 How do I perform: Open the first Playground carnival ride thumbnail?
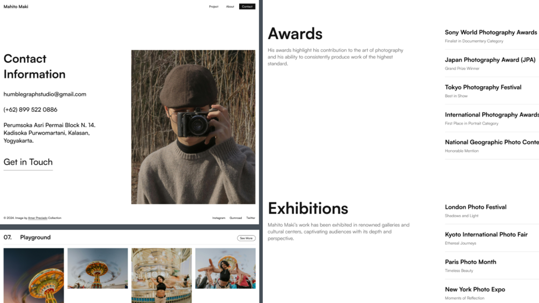(x=34, y=276)
